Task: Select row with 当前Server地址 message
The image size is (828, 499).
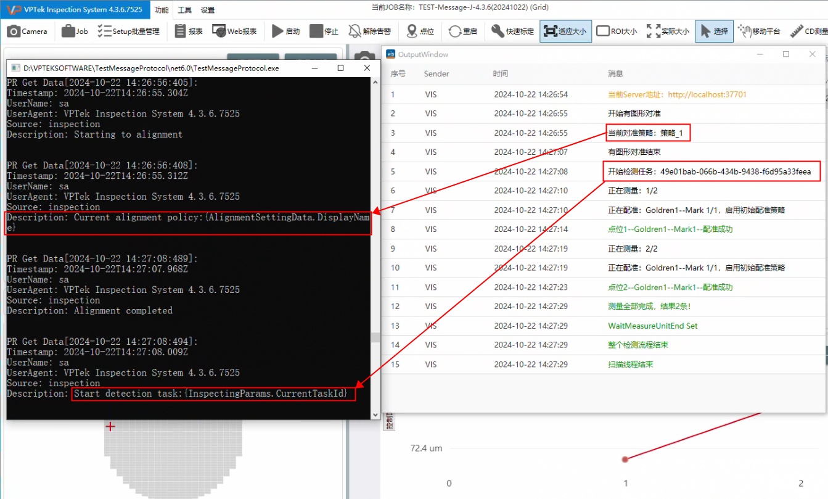Action: tap(603, 95)
